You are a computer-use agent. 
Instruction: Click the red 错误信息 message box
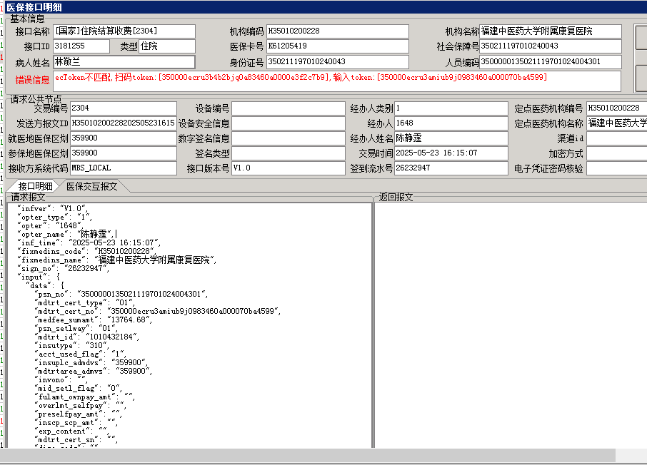point(337,81)
